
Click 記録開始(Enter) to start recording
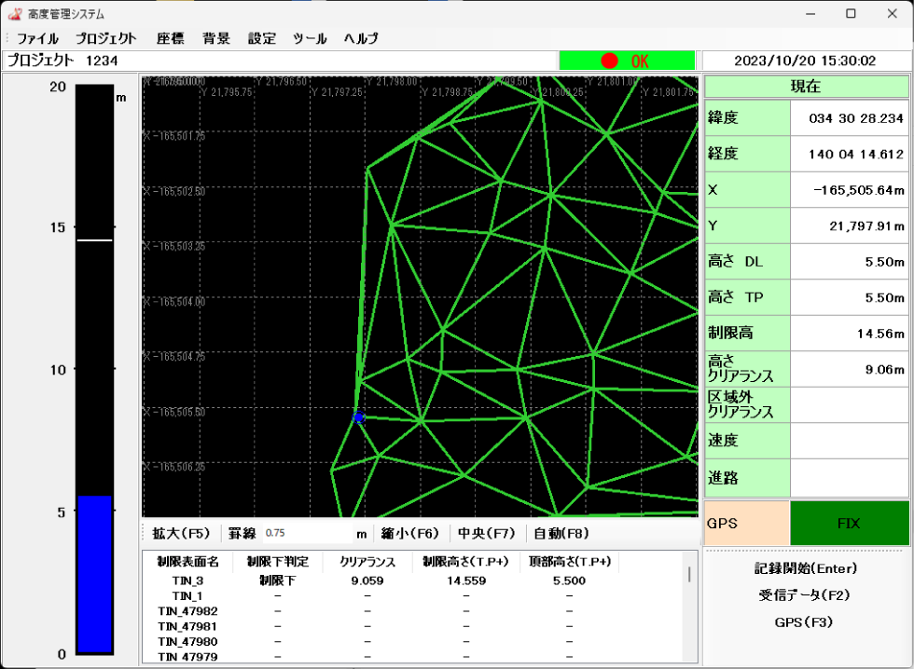806,568
